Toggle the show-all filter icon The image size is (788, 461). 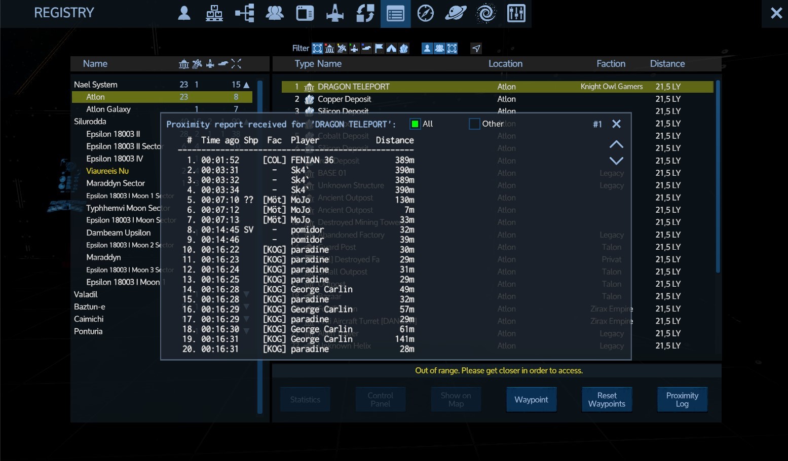tap(317, 48)
